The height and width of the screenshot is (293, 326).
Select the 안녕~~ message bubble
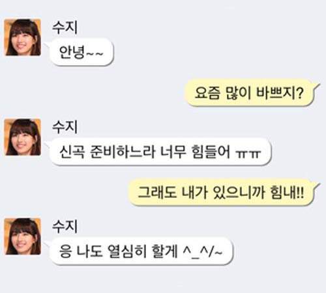click(81, 52)
